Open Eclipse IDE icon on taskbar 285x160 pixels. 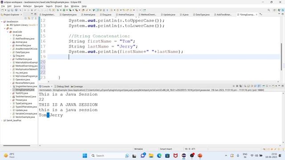click(184, 156)
